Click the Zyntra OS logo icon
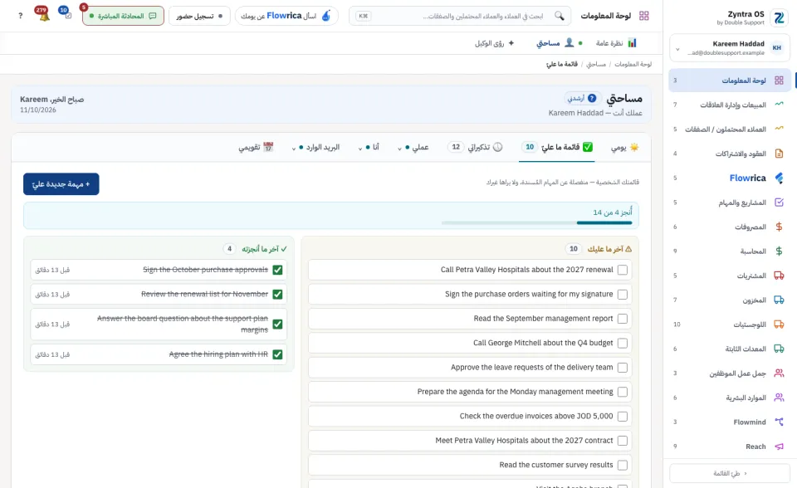Screen dimensions: 797x488 tap(779, 17)
